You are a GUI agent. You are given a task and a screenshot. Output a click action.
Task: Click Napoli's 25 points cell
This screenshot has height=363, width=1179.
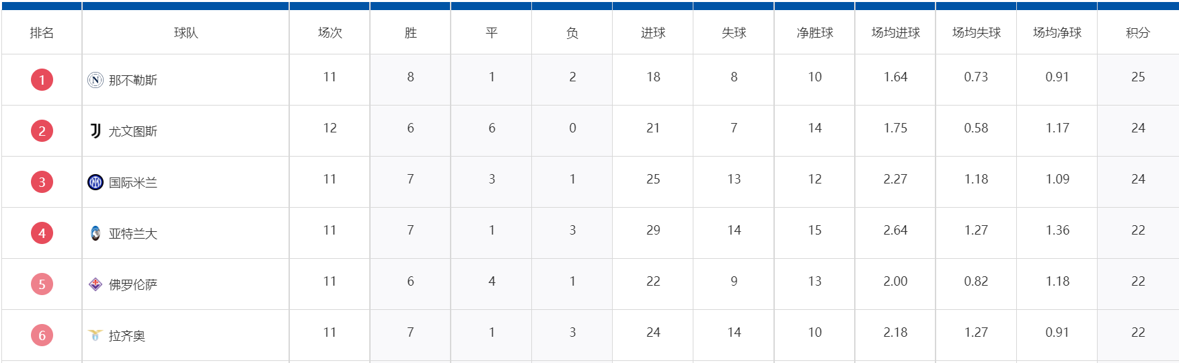[x=1138, y=77]
